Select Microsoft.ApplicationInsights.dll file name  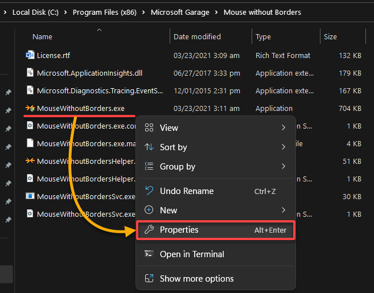pos(90,73)
